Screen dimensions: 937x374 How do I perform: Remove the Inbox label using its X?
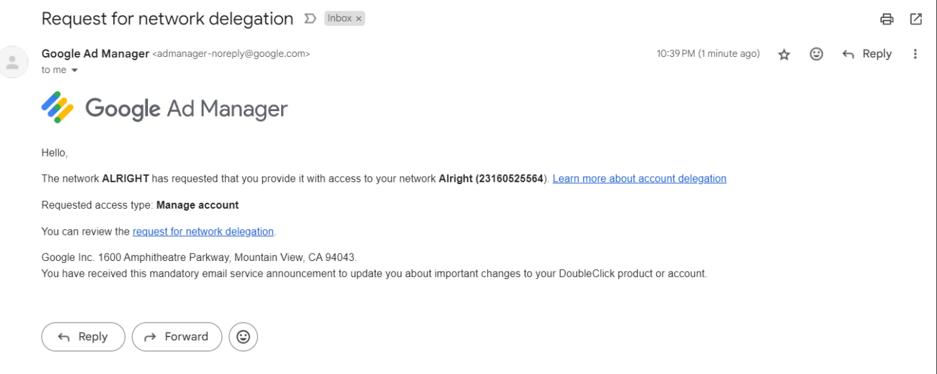click(x=359, y=19)
